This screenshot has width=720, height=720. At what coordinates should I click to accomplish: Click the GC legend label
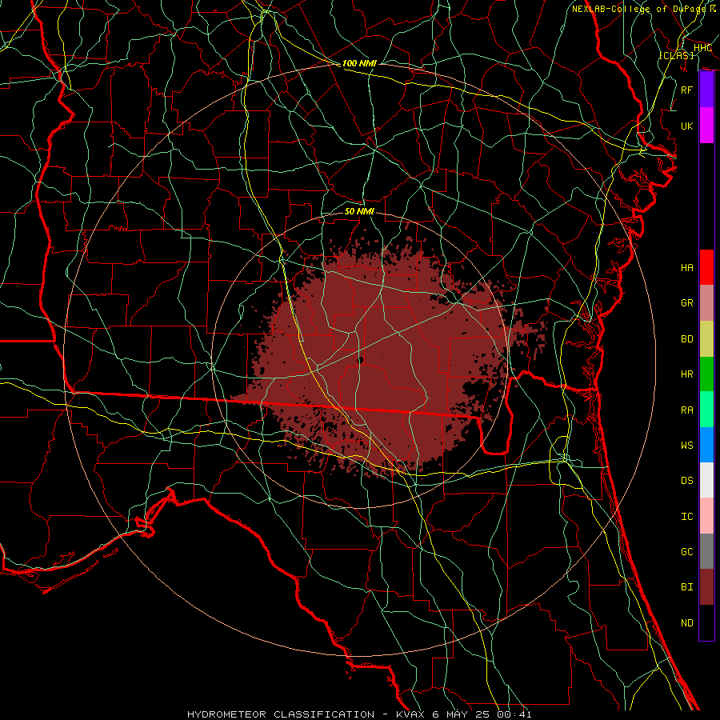tap(686, 552)
